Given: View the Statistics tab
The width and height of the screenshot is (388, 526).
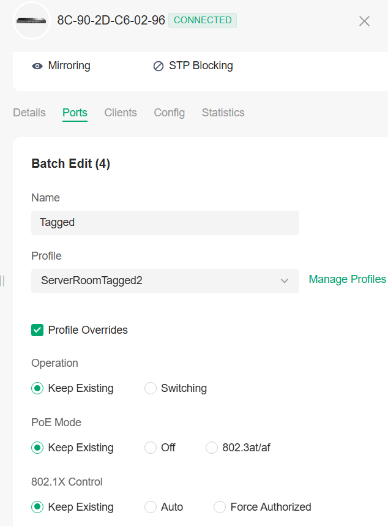Looking at the screenshot, I should click(223, 113).
